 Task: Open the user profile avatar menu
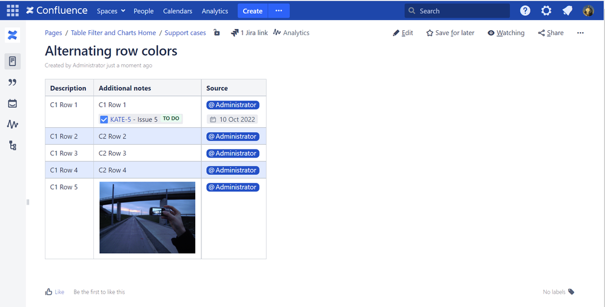click(588, 11)
